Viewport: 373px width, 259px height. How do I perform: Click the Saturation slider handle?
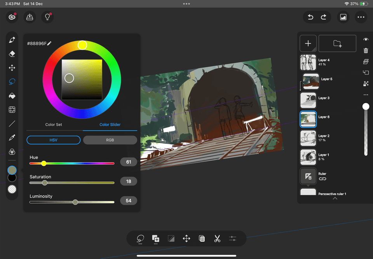[45, 183]
